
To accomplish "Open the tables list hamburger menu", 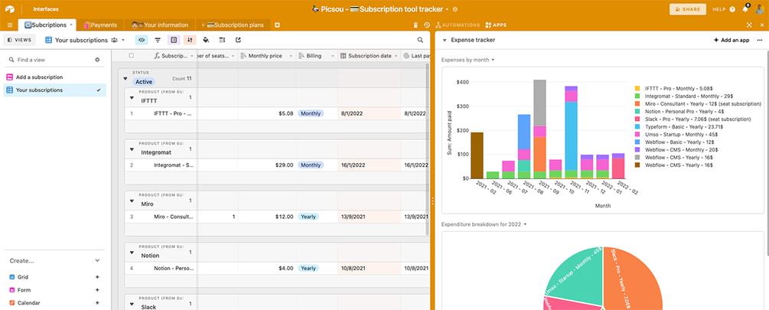I will point(10,25).
